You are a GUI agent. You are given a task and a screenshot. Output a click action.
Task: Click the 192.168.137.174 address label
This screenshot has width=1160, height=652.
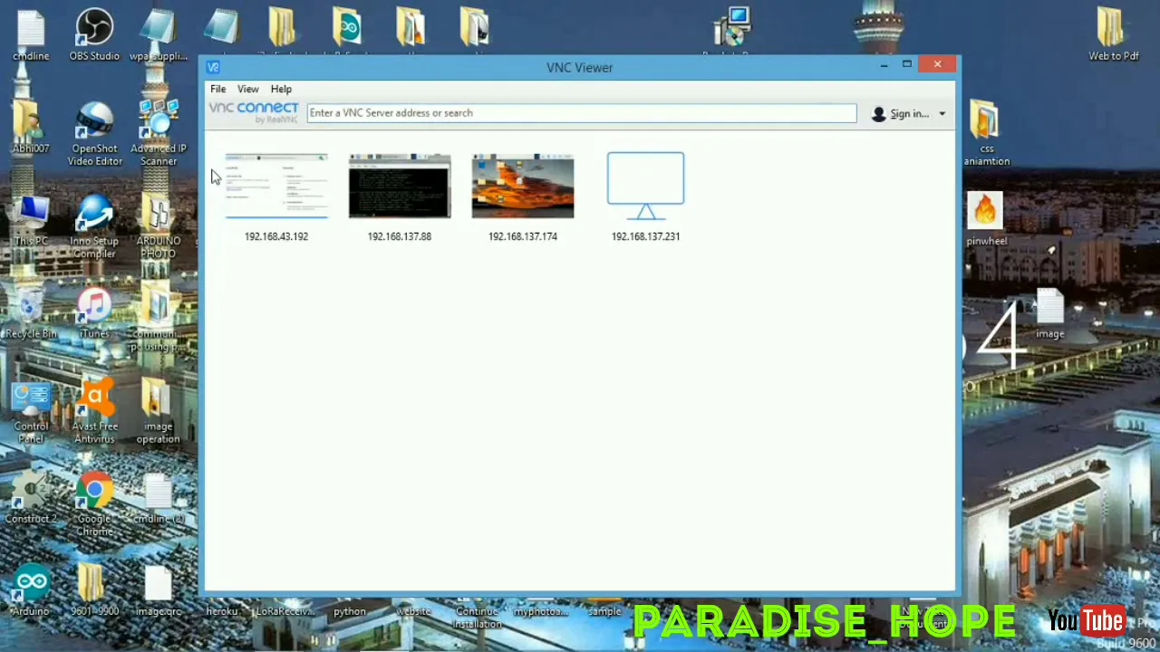click(x=523, y=236)
